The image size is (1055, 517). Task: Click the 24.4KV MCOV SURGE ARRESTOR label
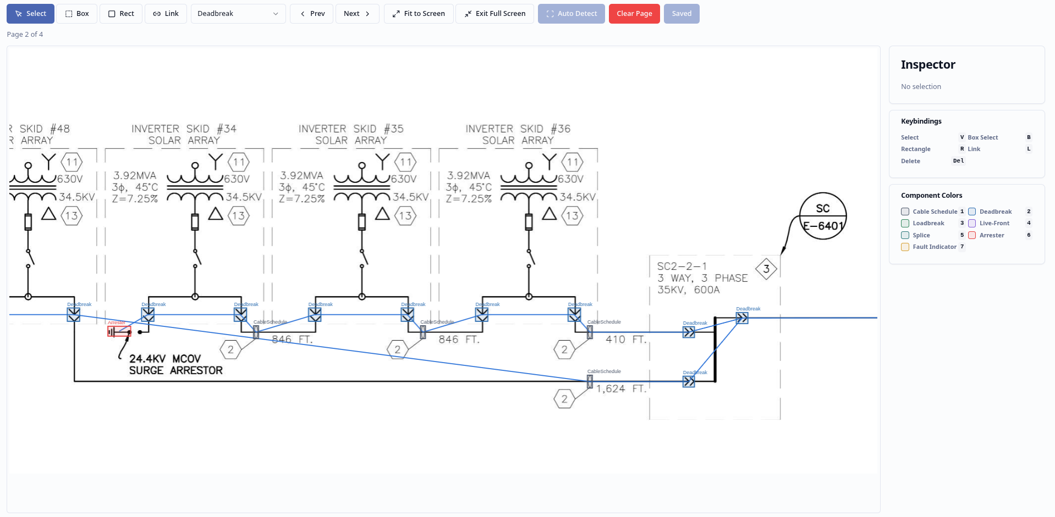coord(176,364)
